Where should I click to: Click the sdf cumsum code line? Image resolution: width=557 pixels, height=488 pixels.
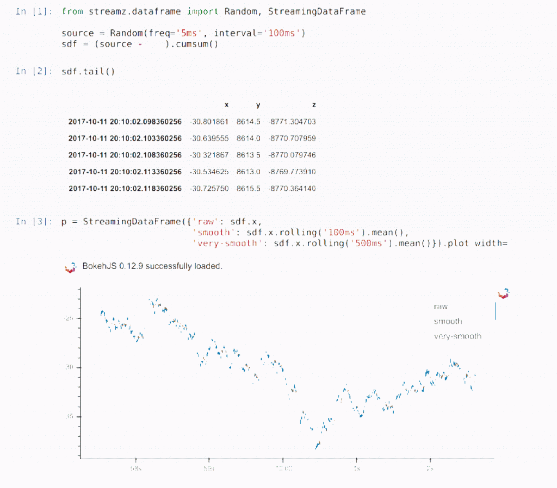[x=140, y=44]
